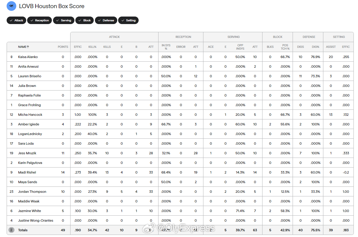Select player Amber Igiede
The height and width of the screenshot is (237, 358).
click(29, 124)
